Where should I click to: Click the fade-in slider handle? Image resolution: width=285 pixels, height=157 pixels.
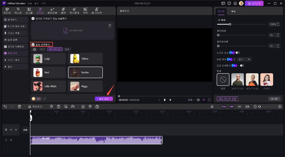[218, 35]
